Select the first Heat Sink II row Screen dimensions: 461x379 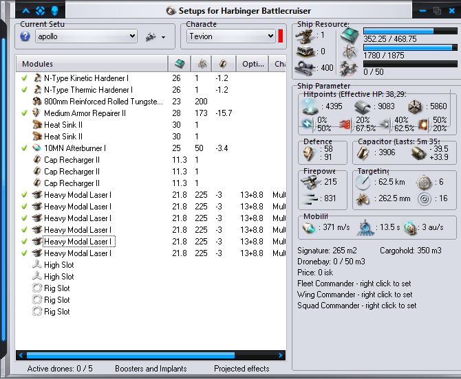click(151, 125)
